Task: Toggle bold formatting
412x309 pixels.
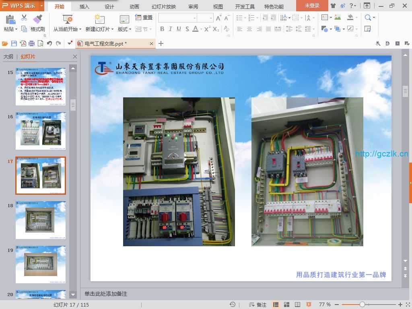Action: (162, 29)
